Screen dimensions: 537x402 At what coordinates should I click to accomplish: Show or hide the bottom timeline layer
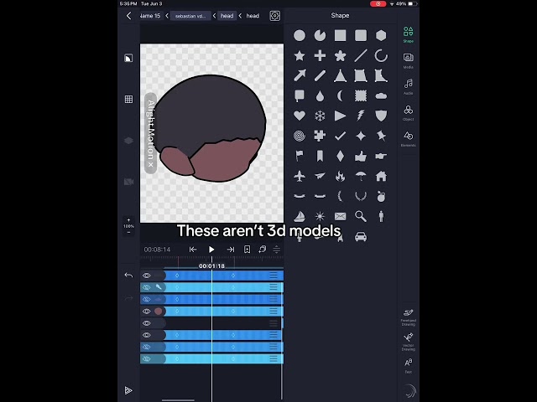[147, 358]
